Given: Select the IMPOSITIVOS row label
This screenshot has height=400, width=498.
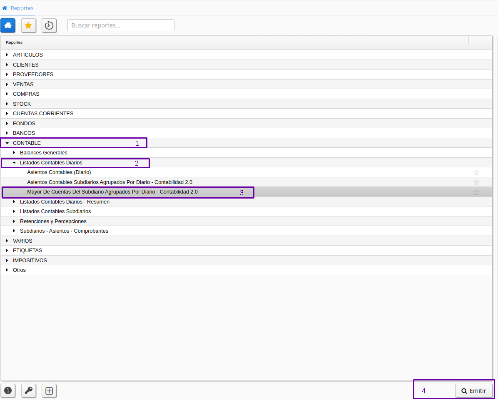Looking at the screenshot, I should tap(30, 260).
